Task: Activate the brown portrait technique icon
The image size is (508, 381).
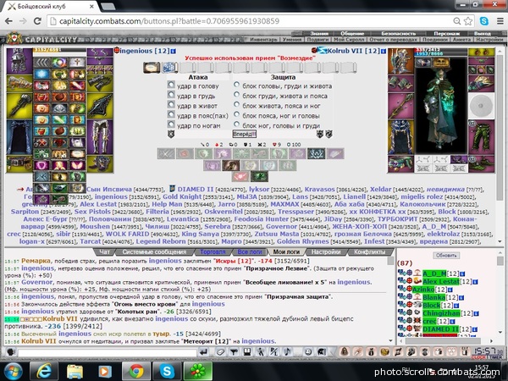Action: point(231,165)
